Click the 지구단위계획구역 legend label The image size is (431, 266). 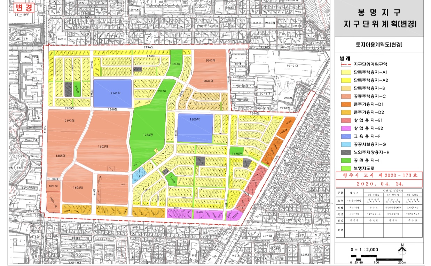(370, 64)
